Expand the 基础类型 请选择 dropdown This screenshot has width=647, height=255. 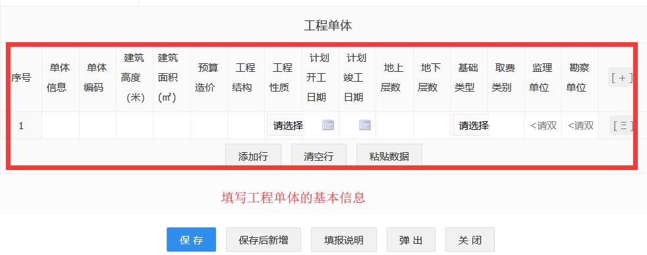[471, 125]
